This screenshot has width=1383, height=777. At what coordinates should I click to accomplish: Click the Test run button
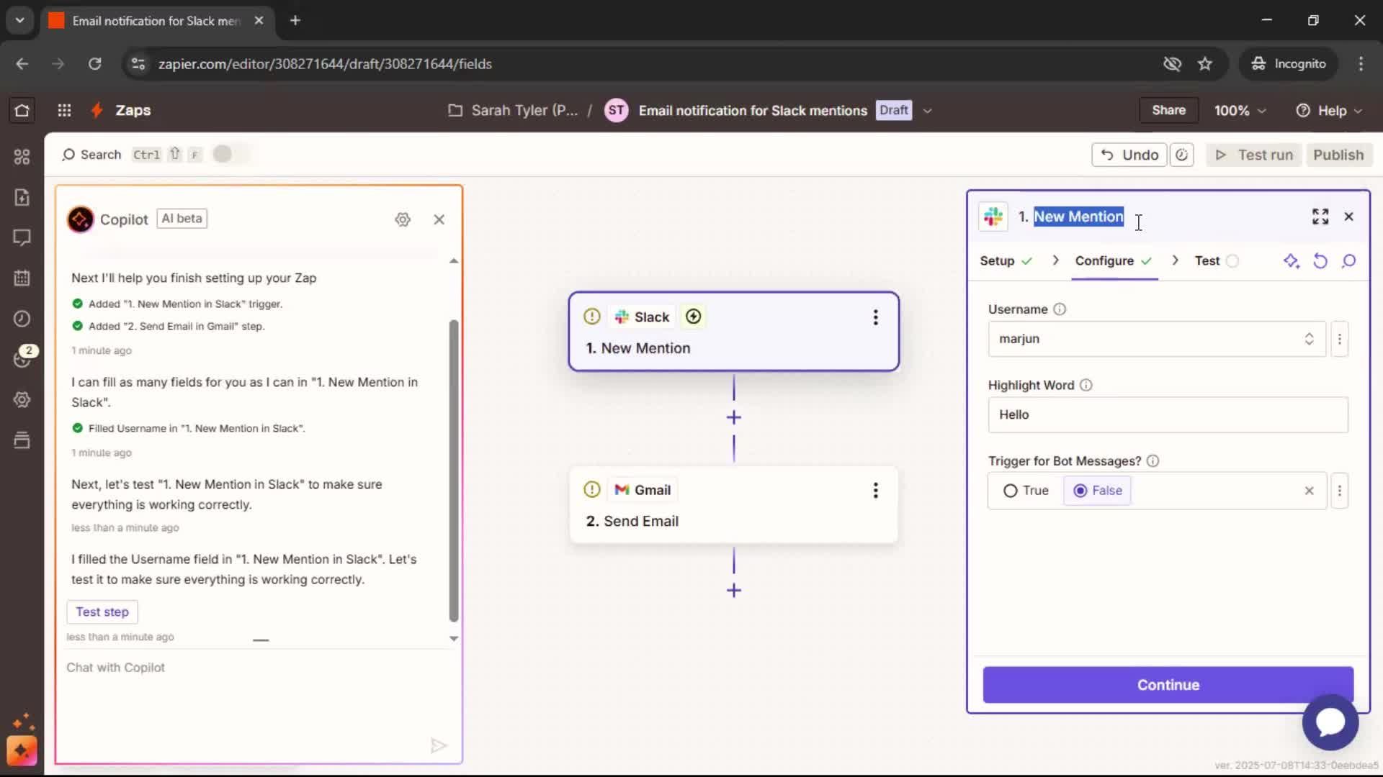[1254, 155]
